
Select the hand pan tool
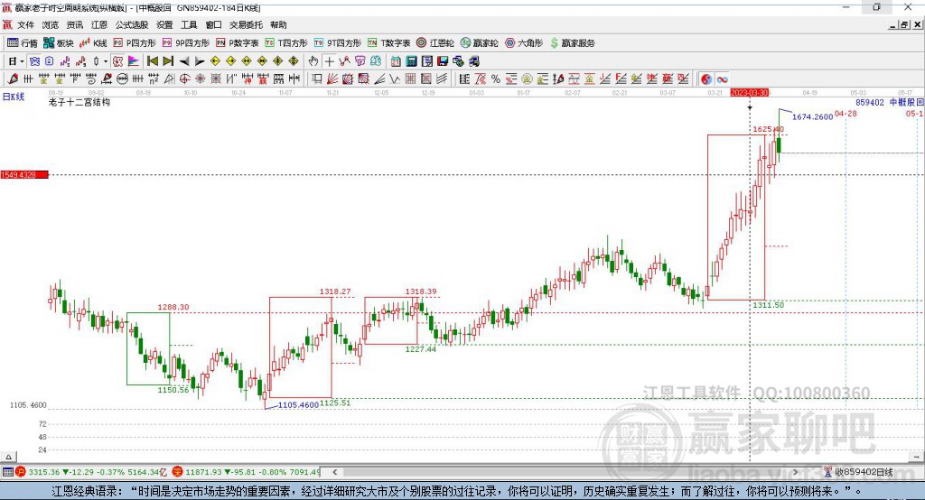pyautogui.click(x=313, y=61)
